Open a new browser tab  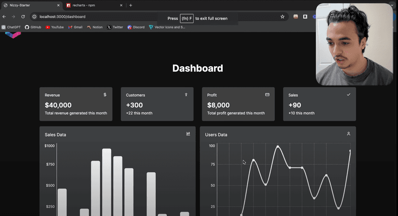pyautogui.click(x=131, y=5)
